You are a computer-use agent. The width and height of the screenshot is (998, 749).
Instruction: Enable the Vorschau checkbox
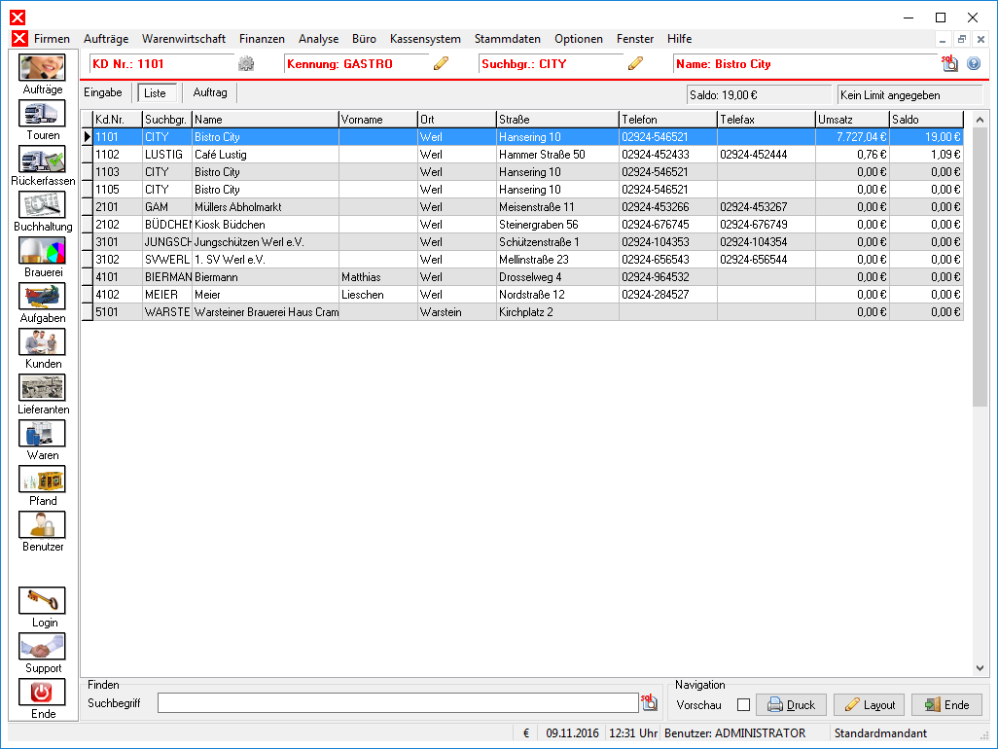coord(743,705)
